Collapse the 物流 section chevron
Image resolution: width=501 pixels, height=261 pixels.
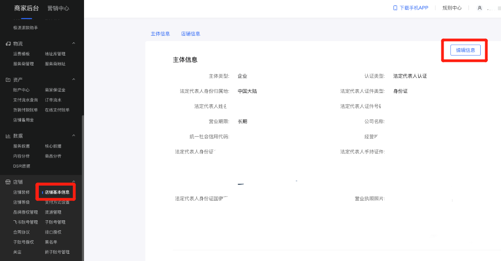point(73,43)
